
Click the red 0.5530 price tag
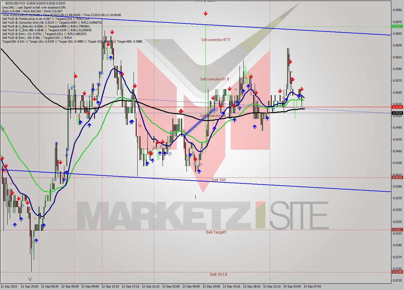tap(397, 107)
